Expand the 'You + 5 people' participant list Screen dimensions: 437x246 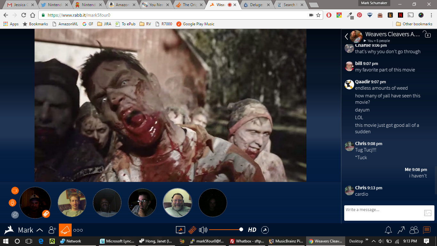point(377,41)
